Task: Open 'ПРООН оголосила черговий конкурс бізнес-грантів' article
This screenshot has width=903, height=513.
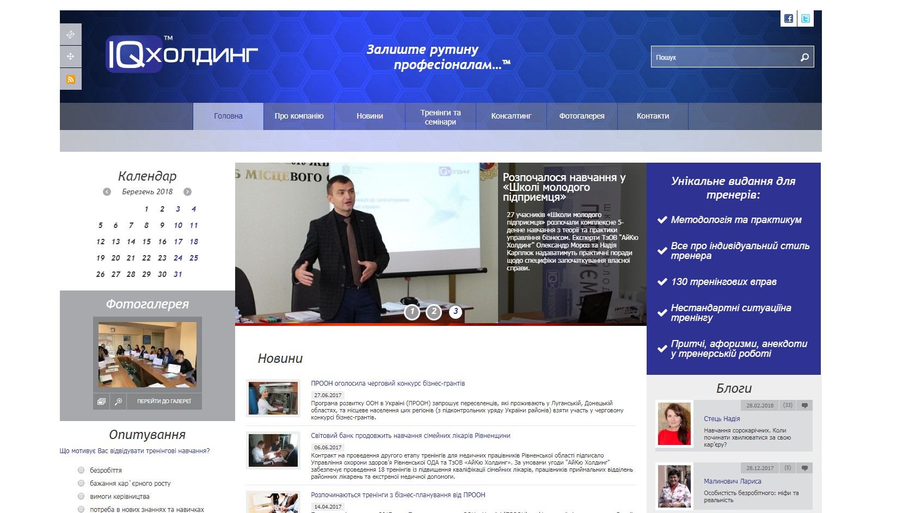Action: pyautogui.click(x=388, y=384)
